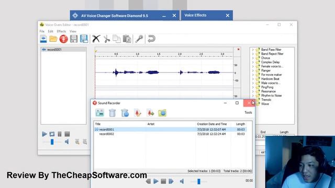Expand the Band Pass Filter effect

tap(253, 50)
